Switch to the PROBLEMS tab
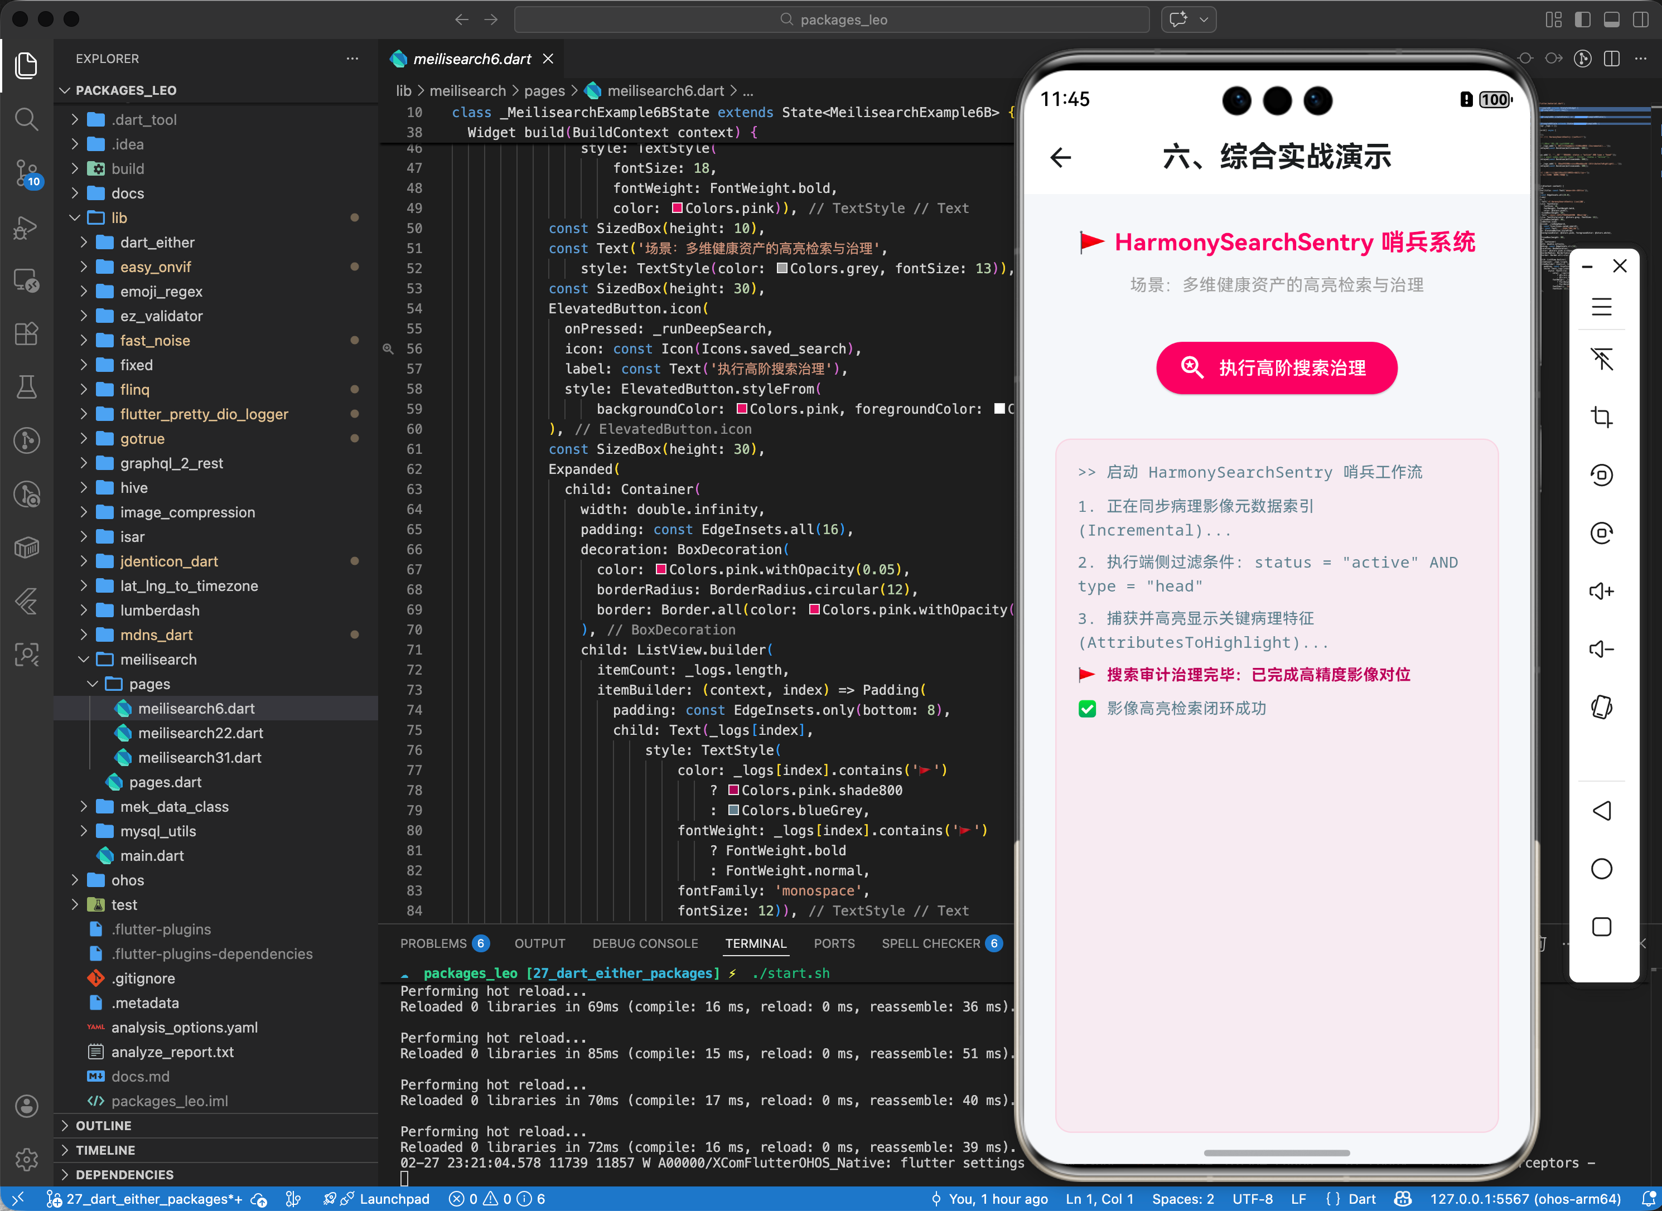The height and width of the screenshot is (1211, 1662). (x=433, y=943)
